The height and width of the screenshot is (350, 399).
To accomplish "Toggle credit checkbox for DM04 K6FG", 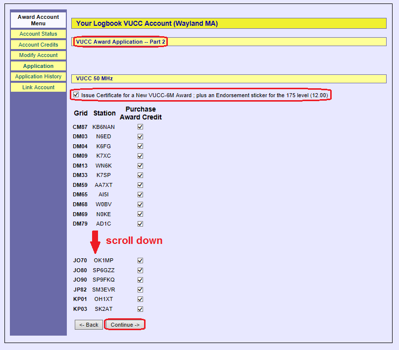I will pos(140,146).
